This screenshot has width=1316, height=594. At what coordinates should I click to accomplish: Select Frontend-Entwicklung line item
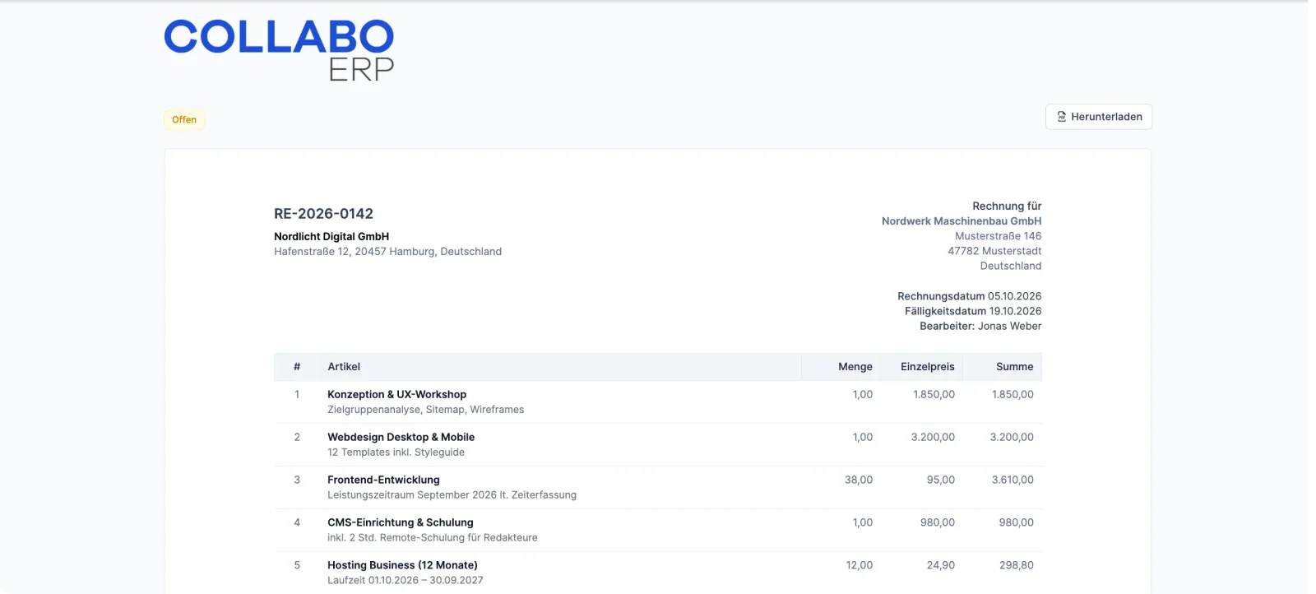pyautogui.click(x=383, y=480)
